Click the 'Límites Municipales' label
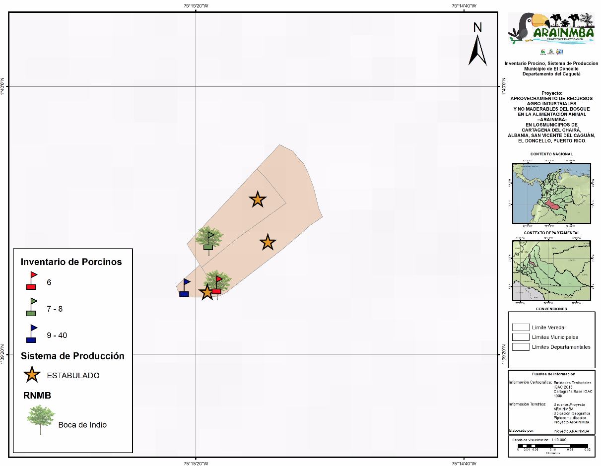Screen dimensions: 601x466 (x=555, y=337)
